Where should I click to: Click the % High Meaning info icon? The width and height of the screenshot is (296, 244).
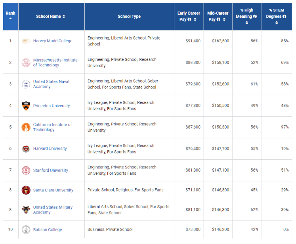pos(255,17)
